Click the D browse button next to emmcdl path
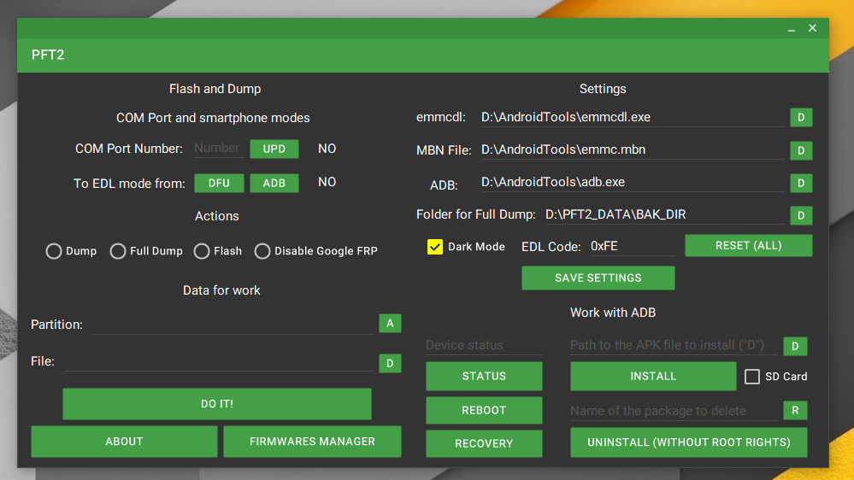Image resolution: width=854 pixels, height=480 pixels. pos(800,117)
